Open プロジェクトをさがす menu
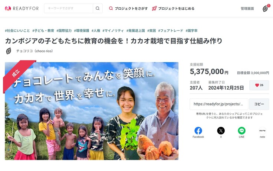Viewport: 273px width, 171px height. (x=128, y=9)
